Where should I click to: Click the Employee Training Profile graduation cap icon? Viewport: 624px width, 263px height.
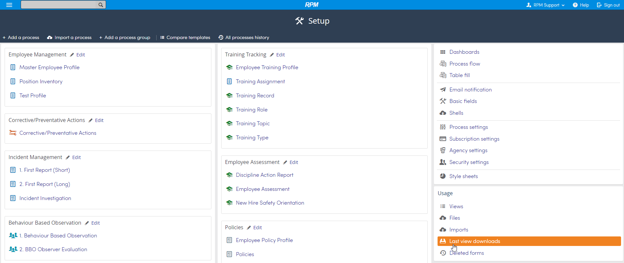click(x=229, y=67)
